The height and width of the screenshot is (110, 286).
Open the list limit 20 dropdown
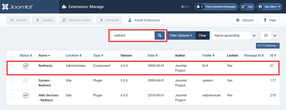270,36
